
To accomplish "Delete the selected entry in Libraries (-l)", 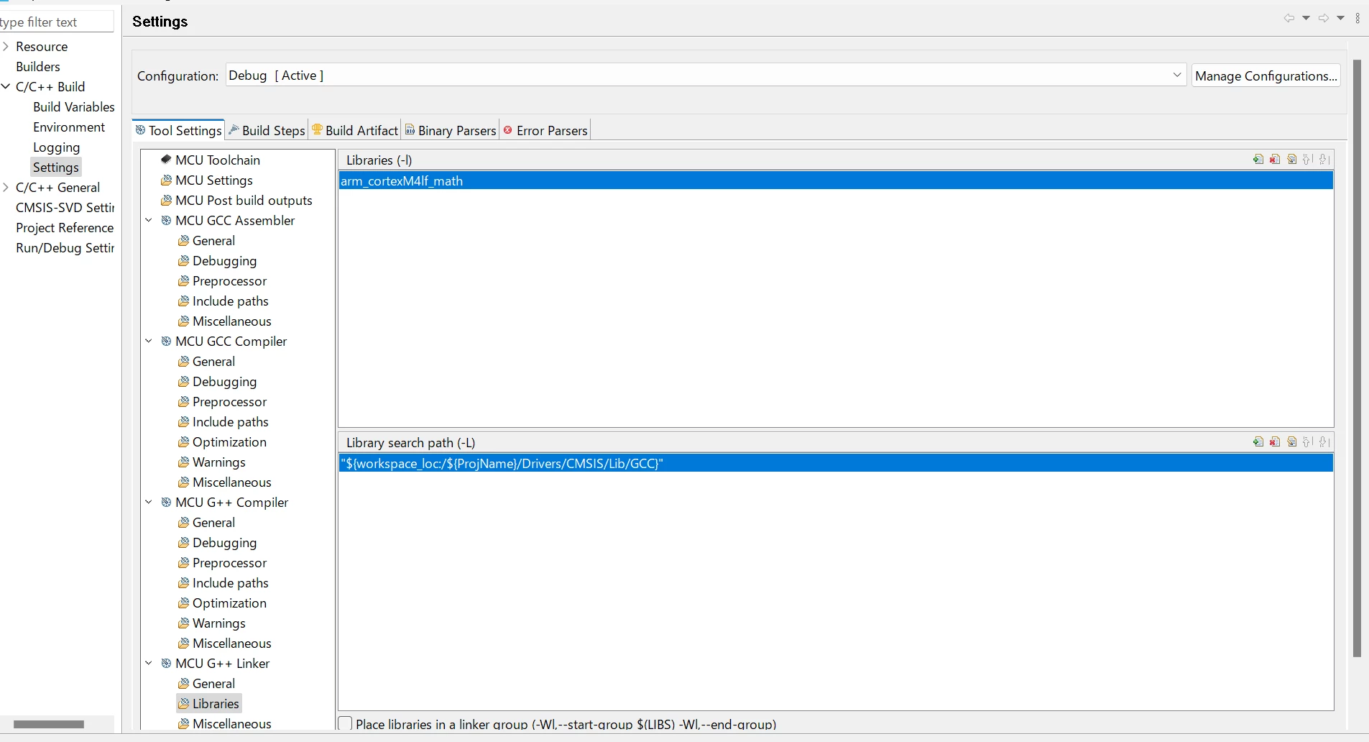I will click(1275, 160).
